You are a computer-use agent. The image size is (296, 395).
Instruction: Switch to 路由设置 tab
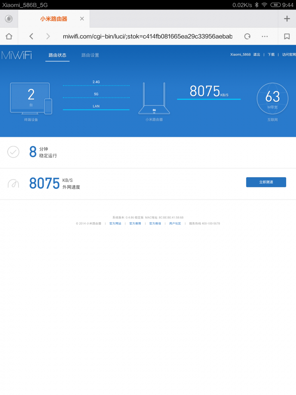tap(90, 55)
